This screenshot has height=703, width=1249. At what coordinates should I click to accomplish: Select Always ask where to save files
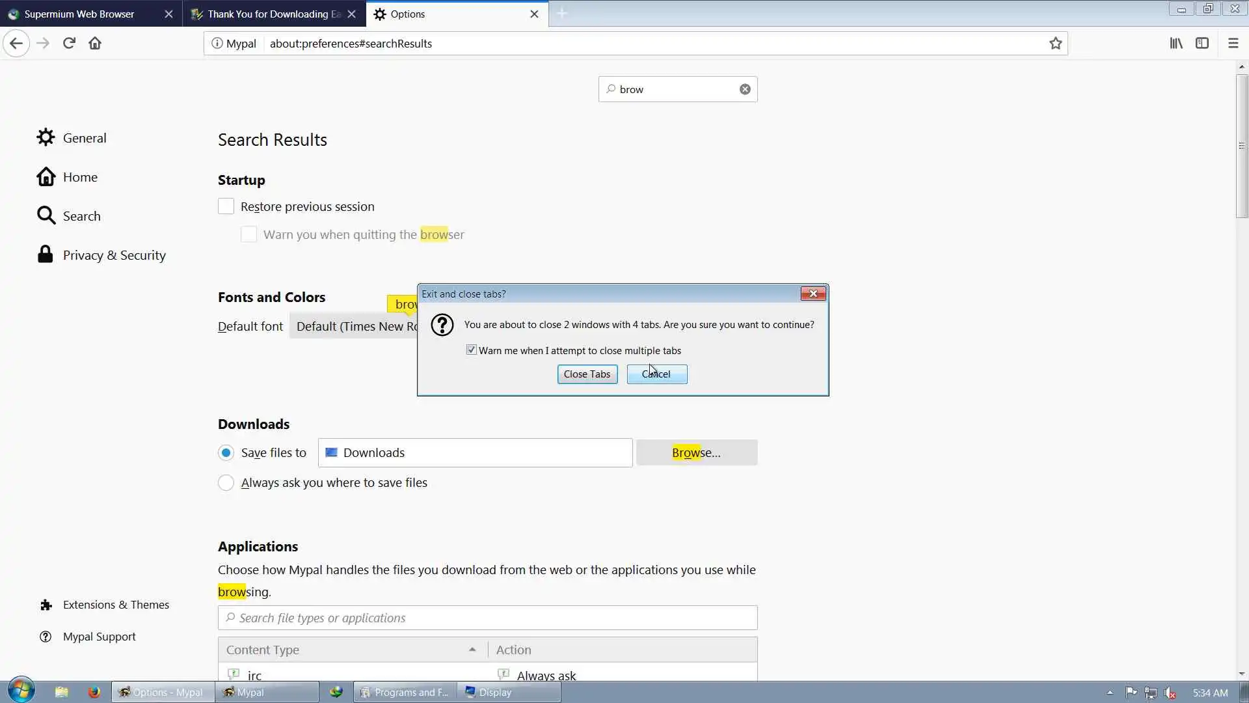(226, 483)
